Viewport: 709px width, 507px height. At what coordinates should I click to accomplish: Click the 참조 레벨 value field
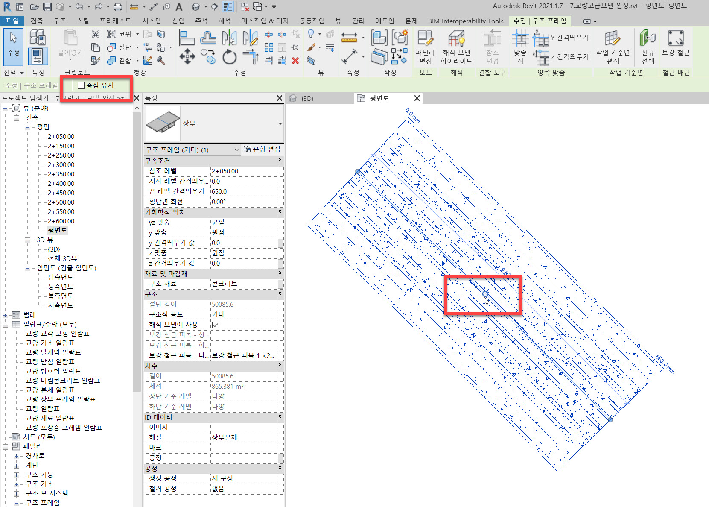click(244, 171)
